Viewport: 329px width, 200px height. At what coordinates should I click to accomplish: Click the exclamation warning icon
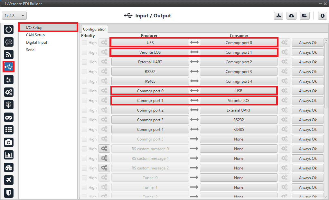(x=322, y=16)
